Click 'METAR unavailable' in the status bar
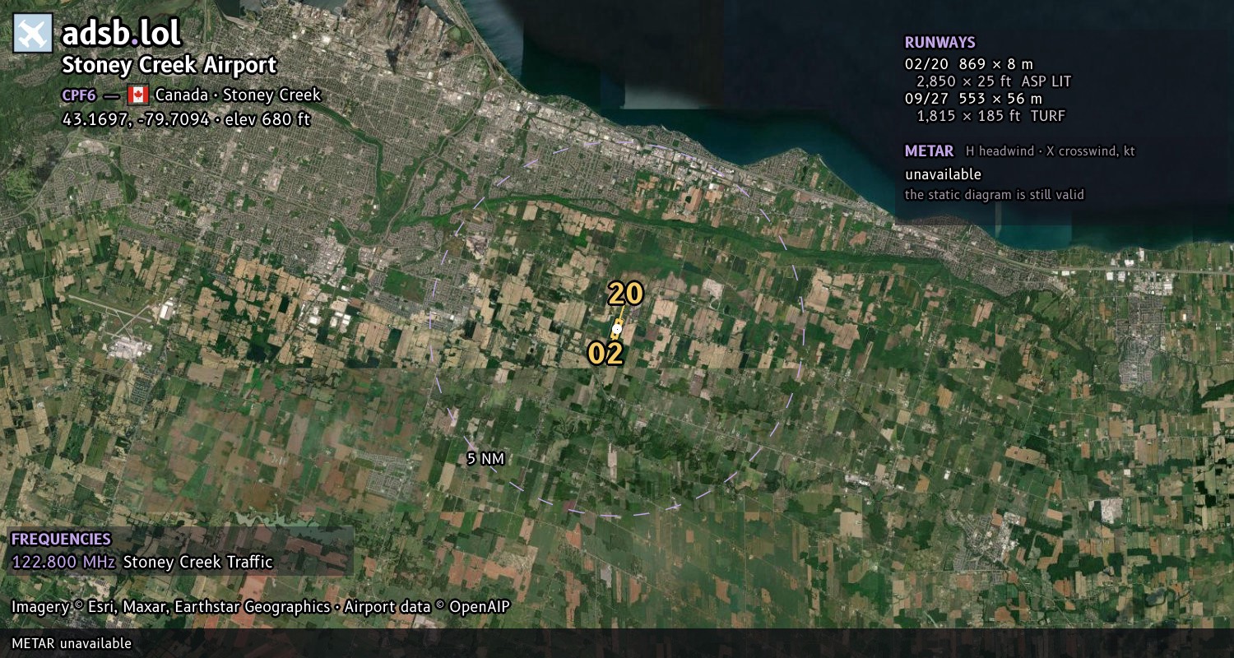The image size is (1234, 658). pyautogui.click(x=72, y=643)
